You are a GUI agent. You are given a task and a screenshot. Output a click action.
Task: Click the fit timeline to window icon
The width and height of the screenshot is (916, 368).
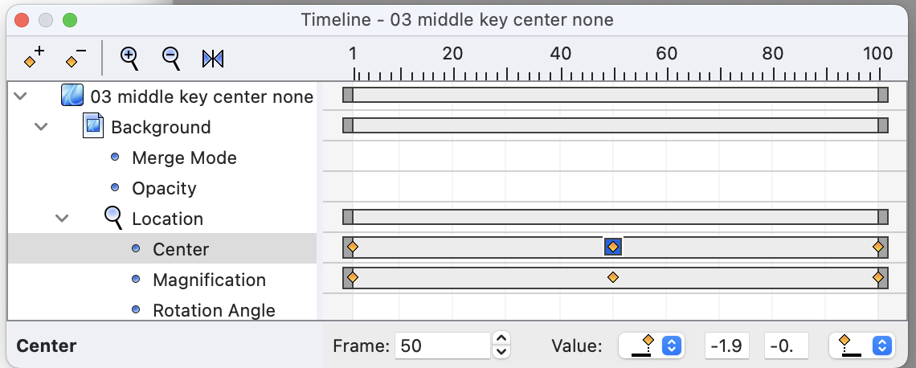click(213, 59)
